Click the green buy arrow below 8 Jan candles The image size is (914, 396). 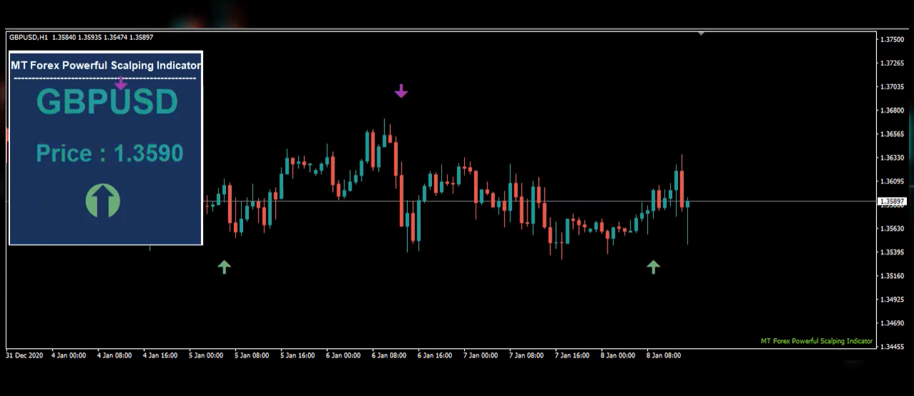(x=653, y=267)
